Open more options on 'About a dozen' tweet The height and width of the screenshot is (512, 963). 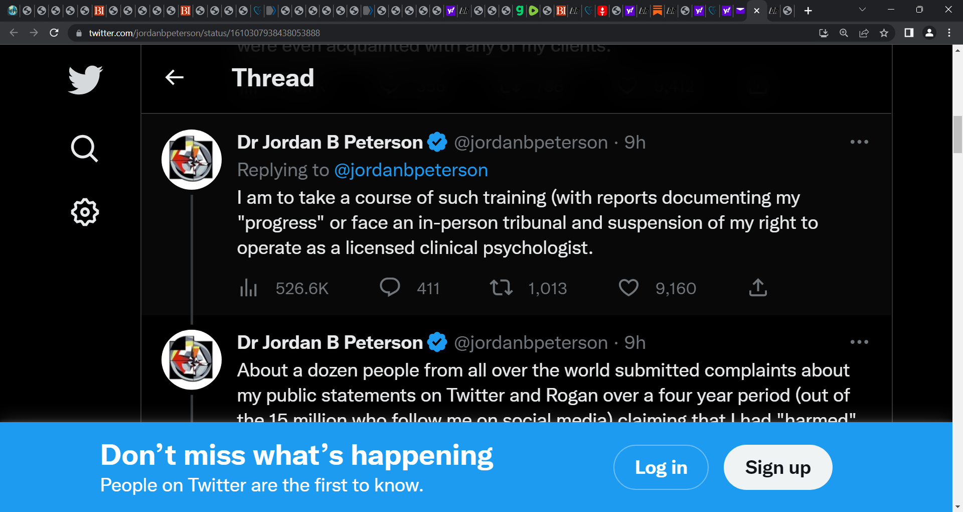(x=859, y=342)
